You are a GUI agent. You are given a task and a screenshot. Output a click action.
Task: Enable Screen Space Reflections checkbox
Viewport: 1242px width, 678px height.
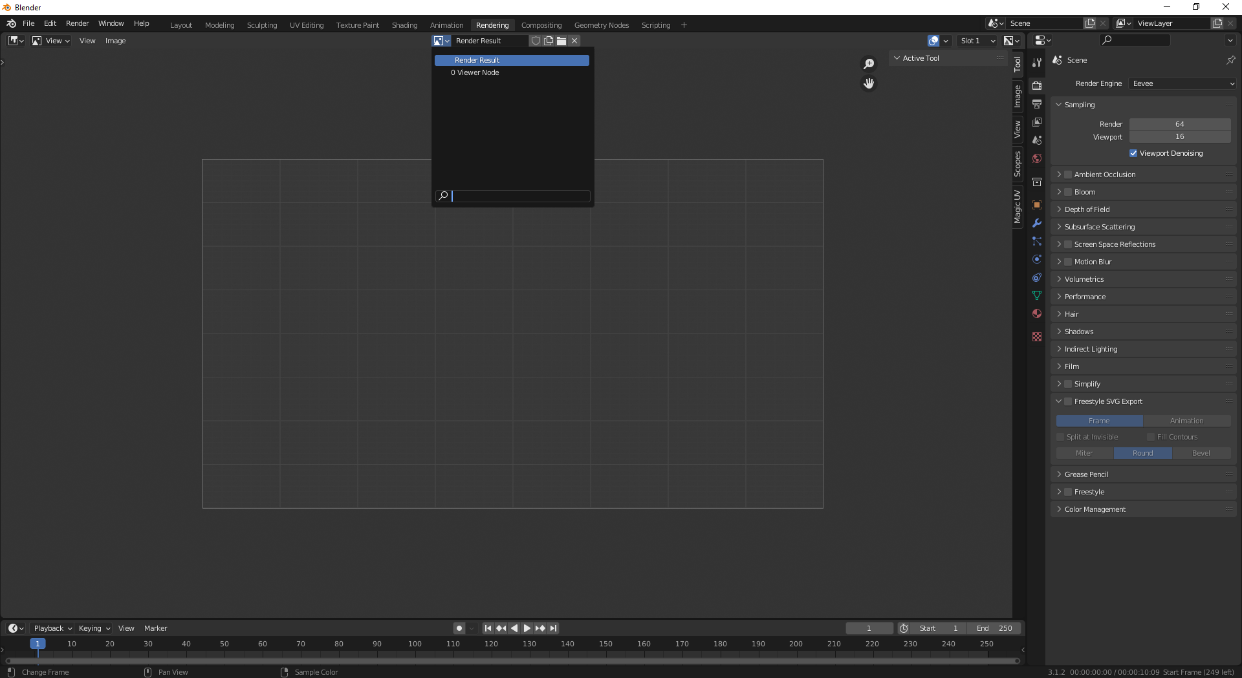[x=1068, y=244]
